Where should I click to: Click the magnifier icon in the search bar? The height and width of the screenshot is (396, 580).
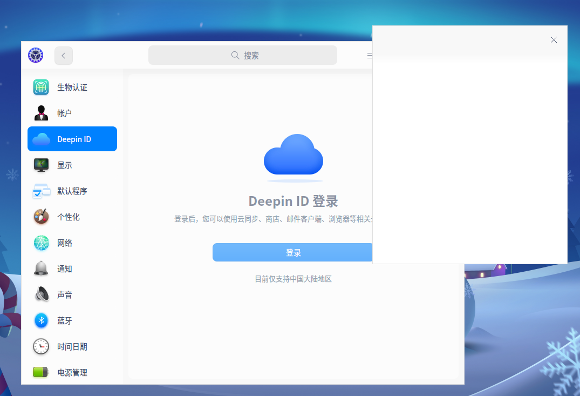pos(235,55)
